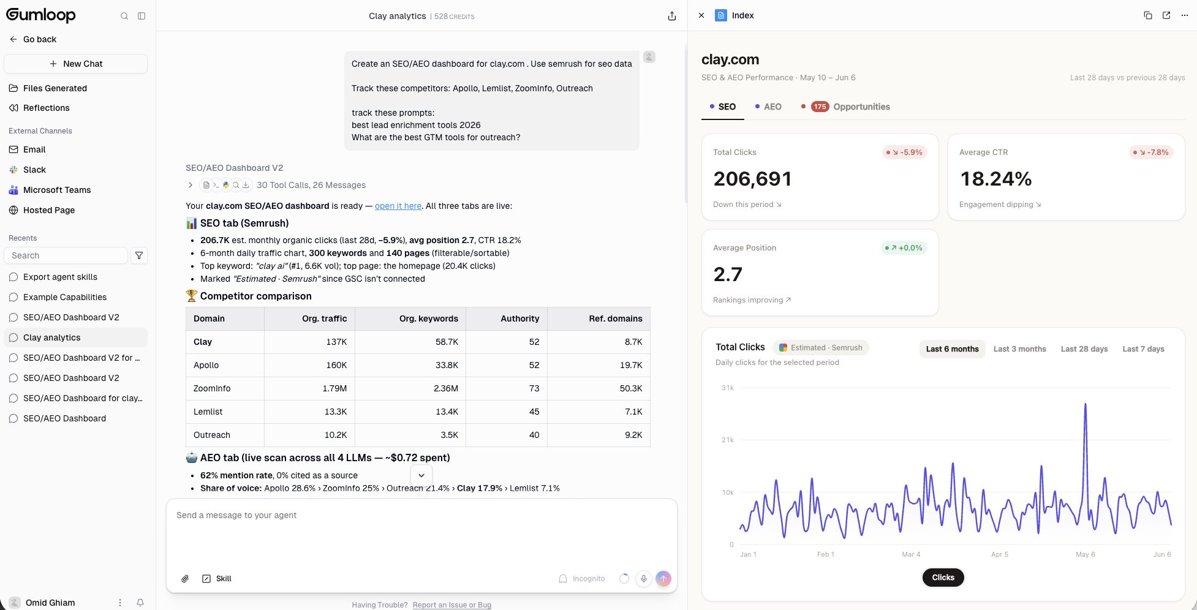Switch to the AEO tab

point(768,107)
